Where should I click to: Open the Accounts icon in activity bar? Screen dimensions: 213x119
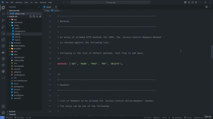point(3,106)
